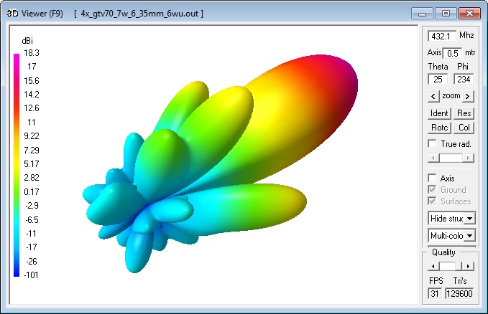The height and width of the screenshot is (314, 488).
Task: Click the 9.22 legend value
Action: [32, 136]
